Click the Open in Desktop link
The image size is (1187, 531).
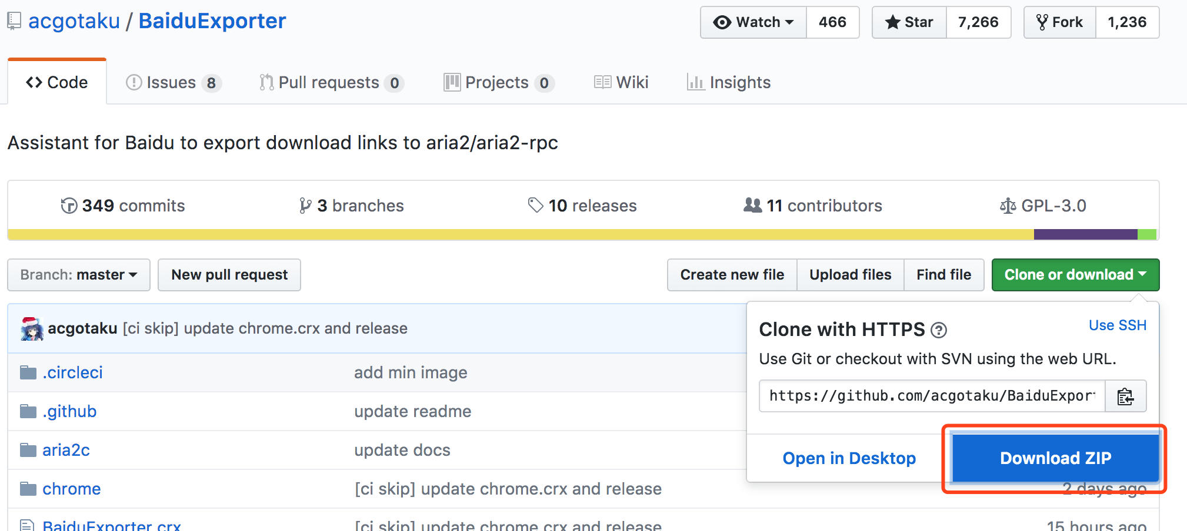(849, 458)
